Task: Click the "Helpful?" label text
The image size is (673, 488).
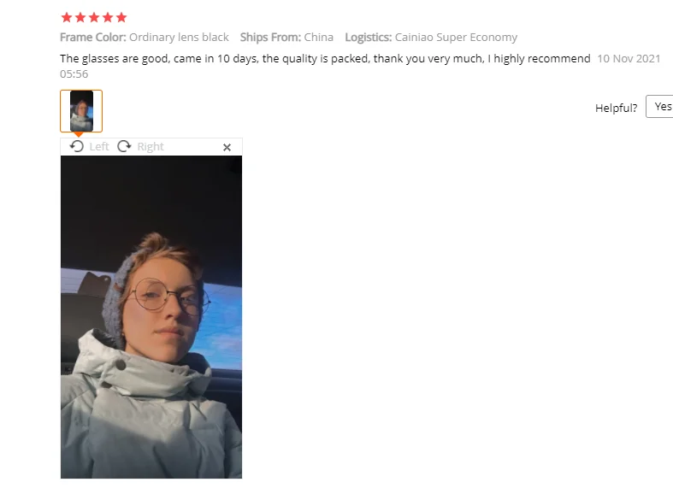Action: (x=617, y=108)
